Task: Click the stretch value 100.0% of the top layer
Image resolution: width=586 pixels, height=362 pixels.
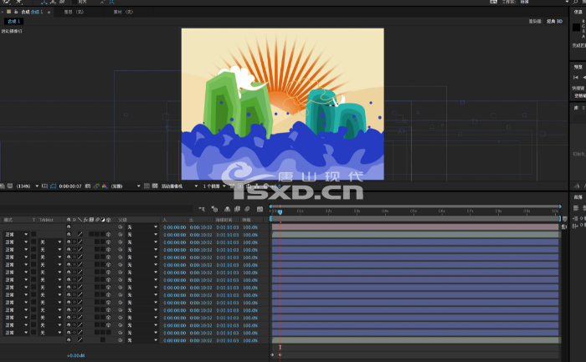Action: (x=250, y=227)
